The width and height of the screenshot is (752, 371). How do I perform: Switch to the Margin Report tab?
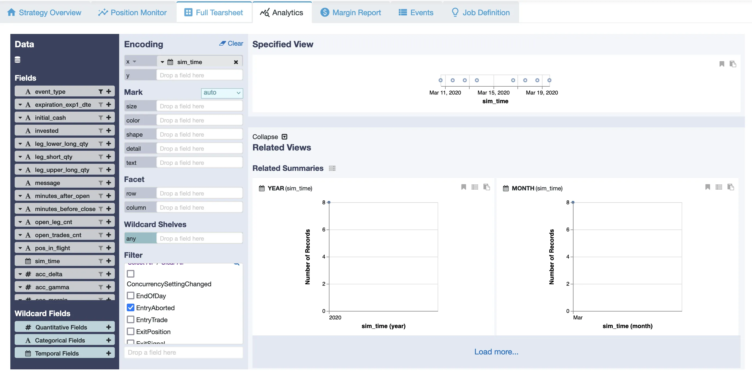pyautogui.click(x=351, y=12)
